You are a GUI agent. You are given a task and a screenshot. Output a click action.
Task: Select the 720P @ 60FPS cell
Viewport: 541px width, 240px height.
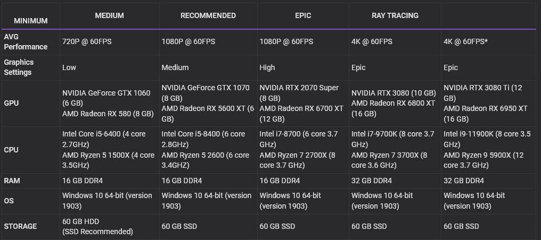point(87,41)
